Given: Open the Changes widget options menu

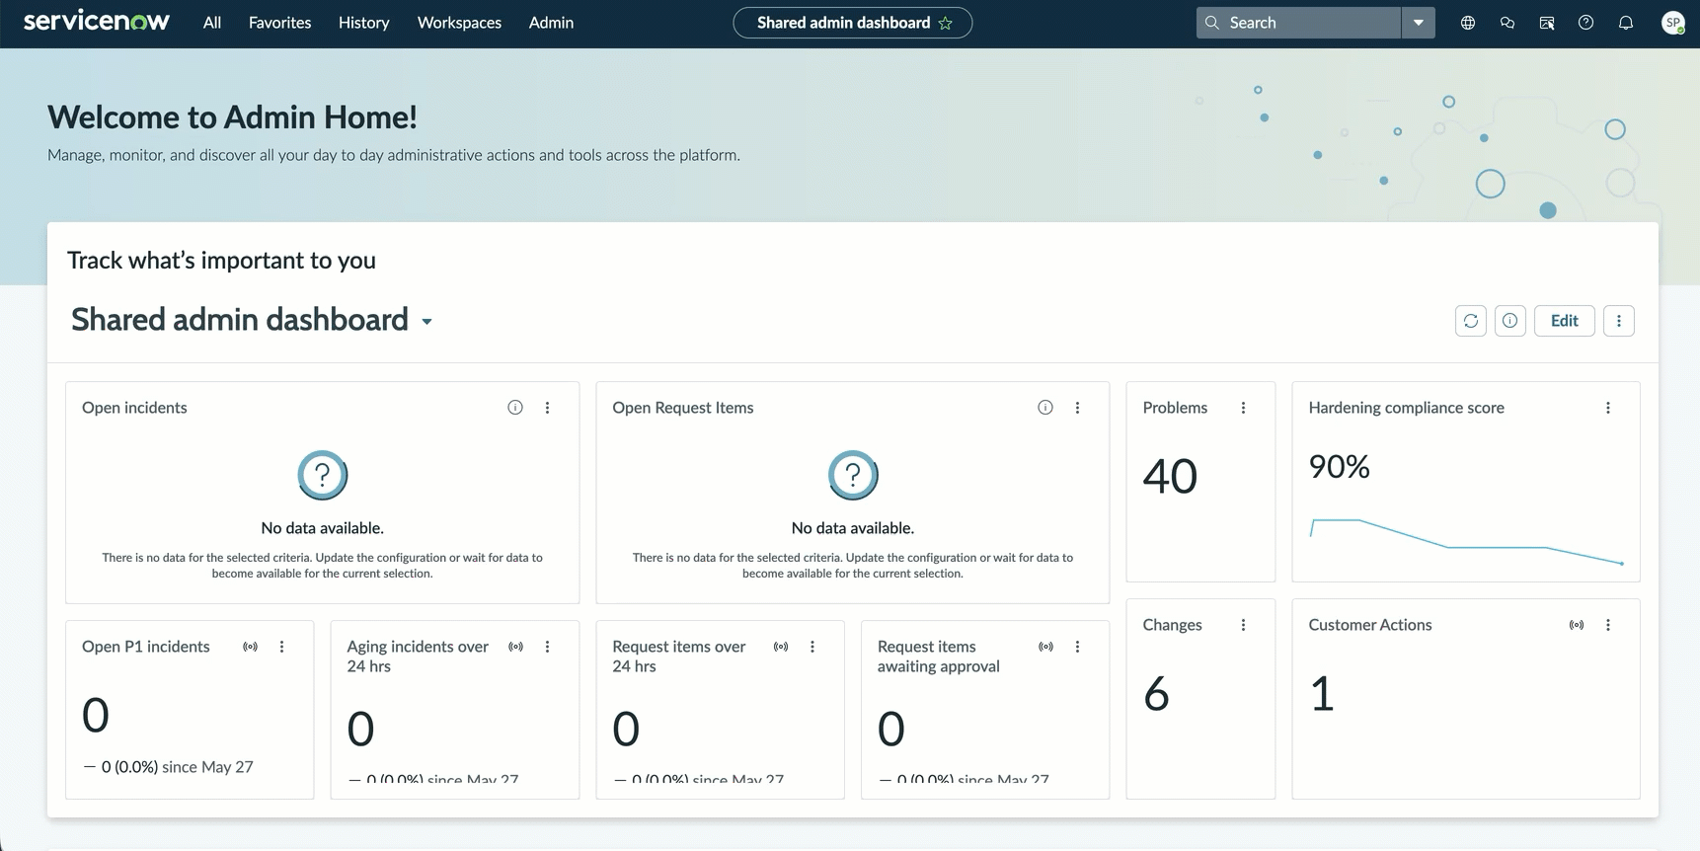Looking at the screenshot, I should click(x=1244, y=625).
